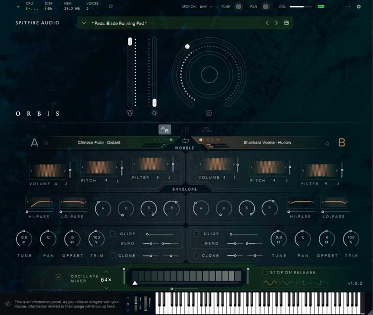
Task: Switch to the effects chain tab
Action: click(206, 129)
